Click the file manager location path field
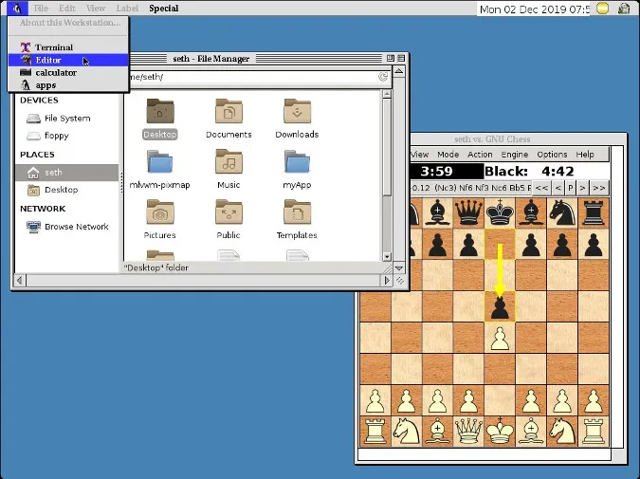The image size is (640, 479). click(256, 77)
